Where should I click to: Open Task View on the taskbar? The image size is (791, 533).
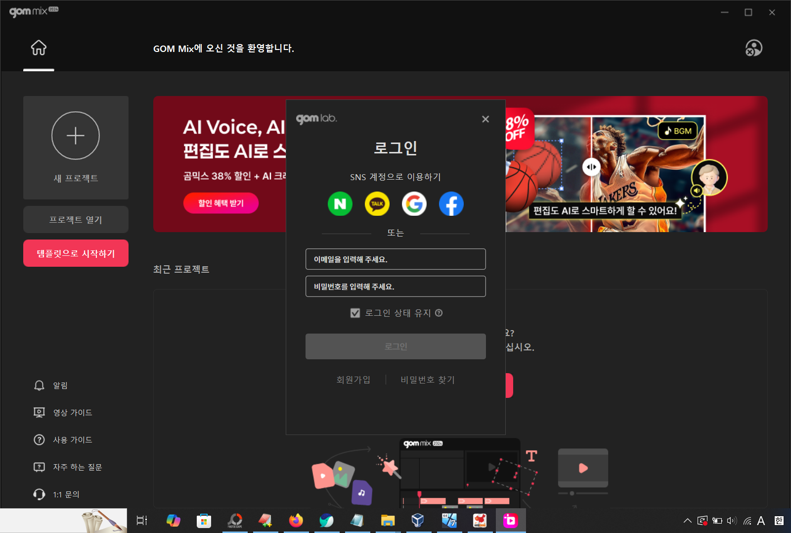point(142,521)
